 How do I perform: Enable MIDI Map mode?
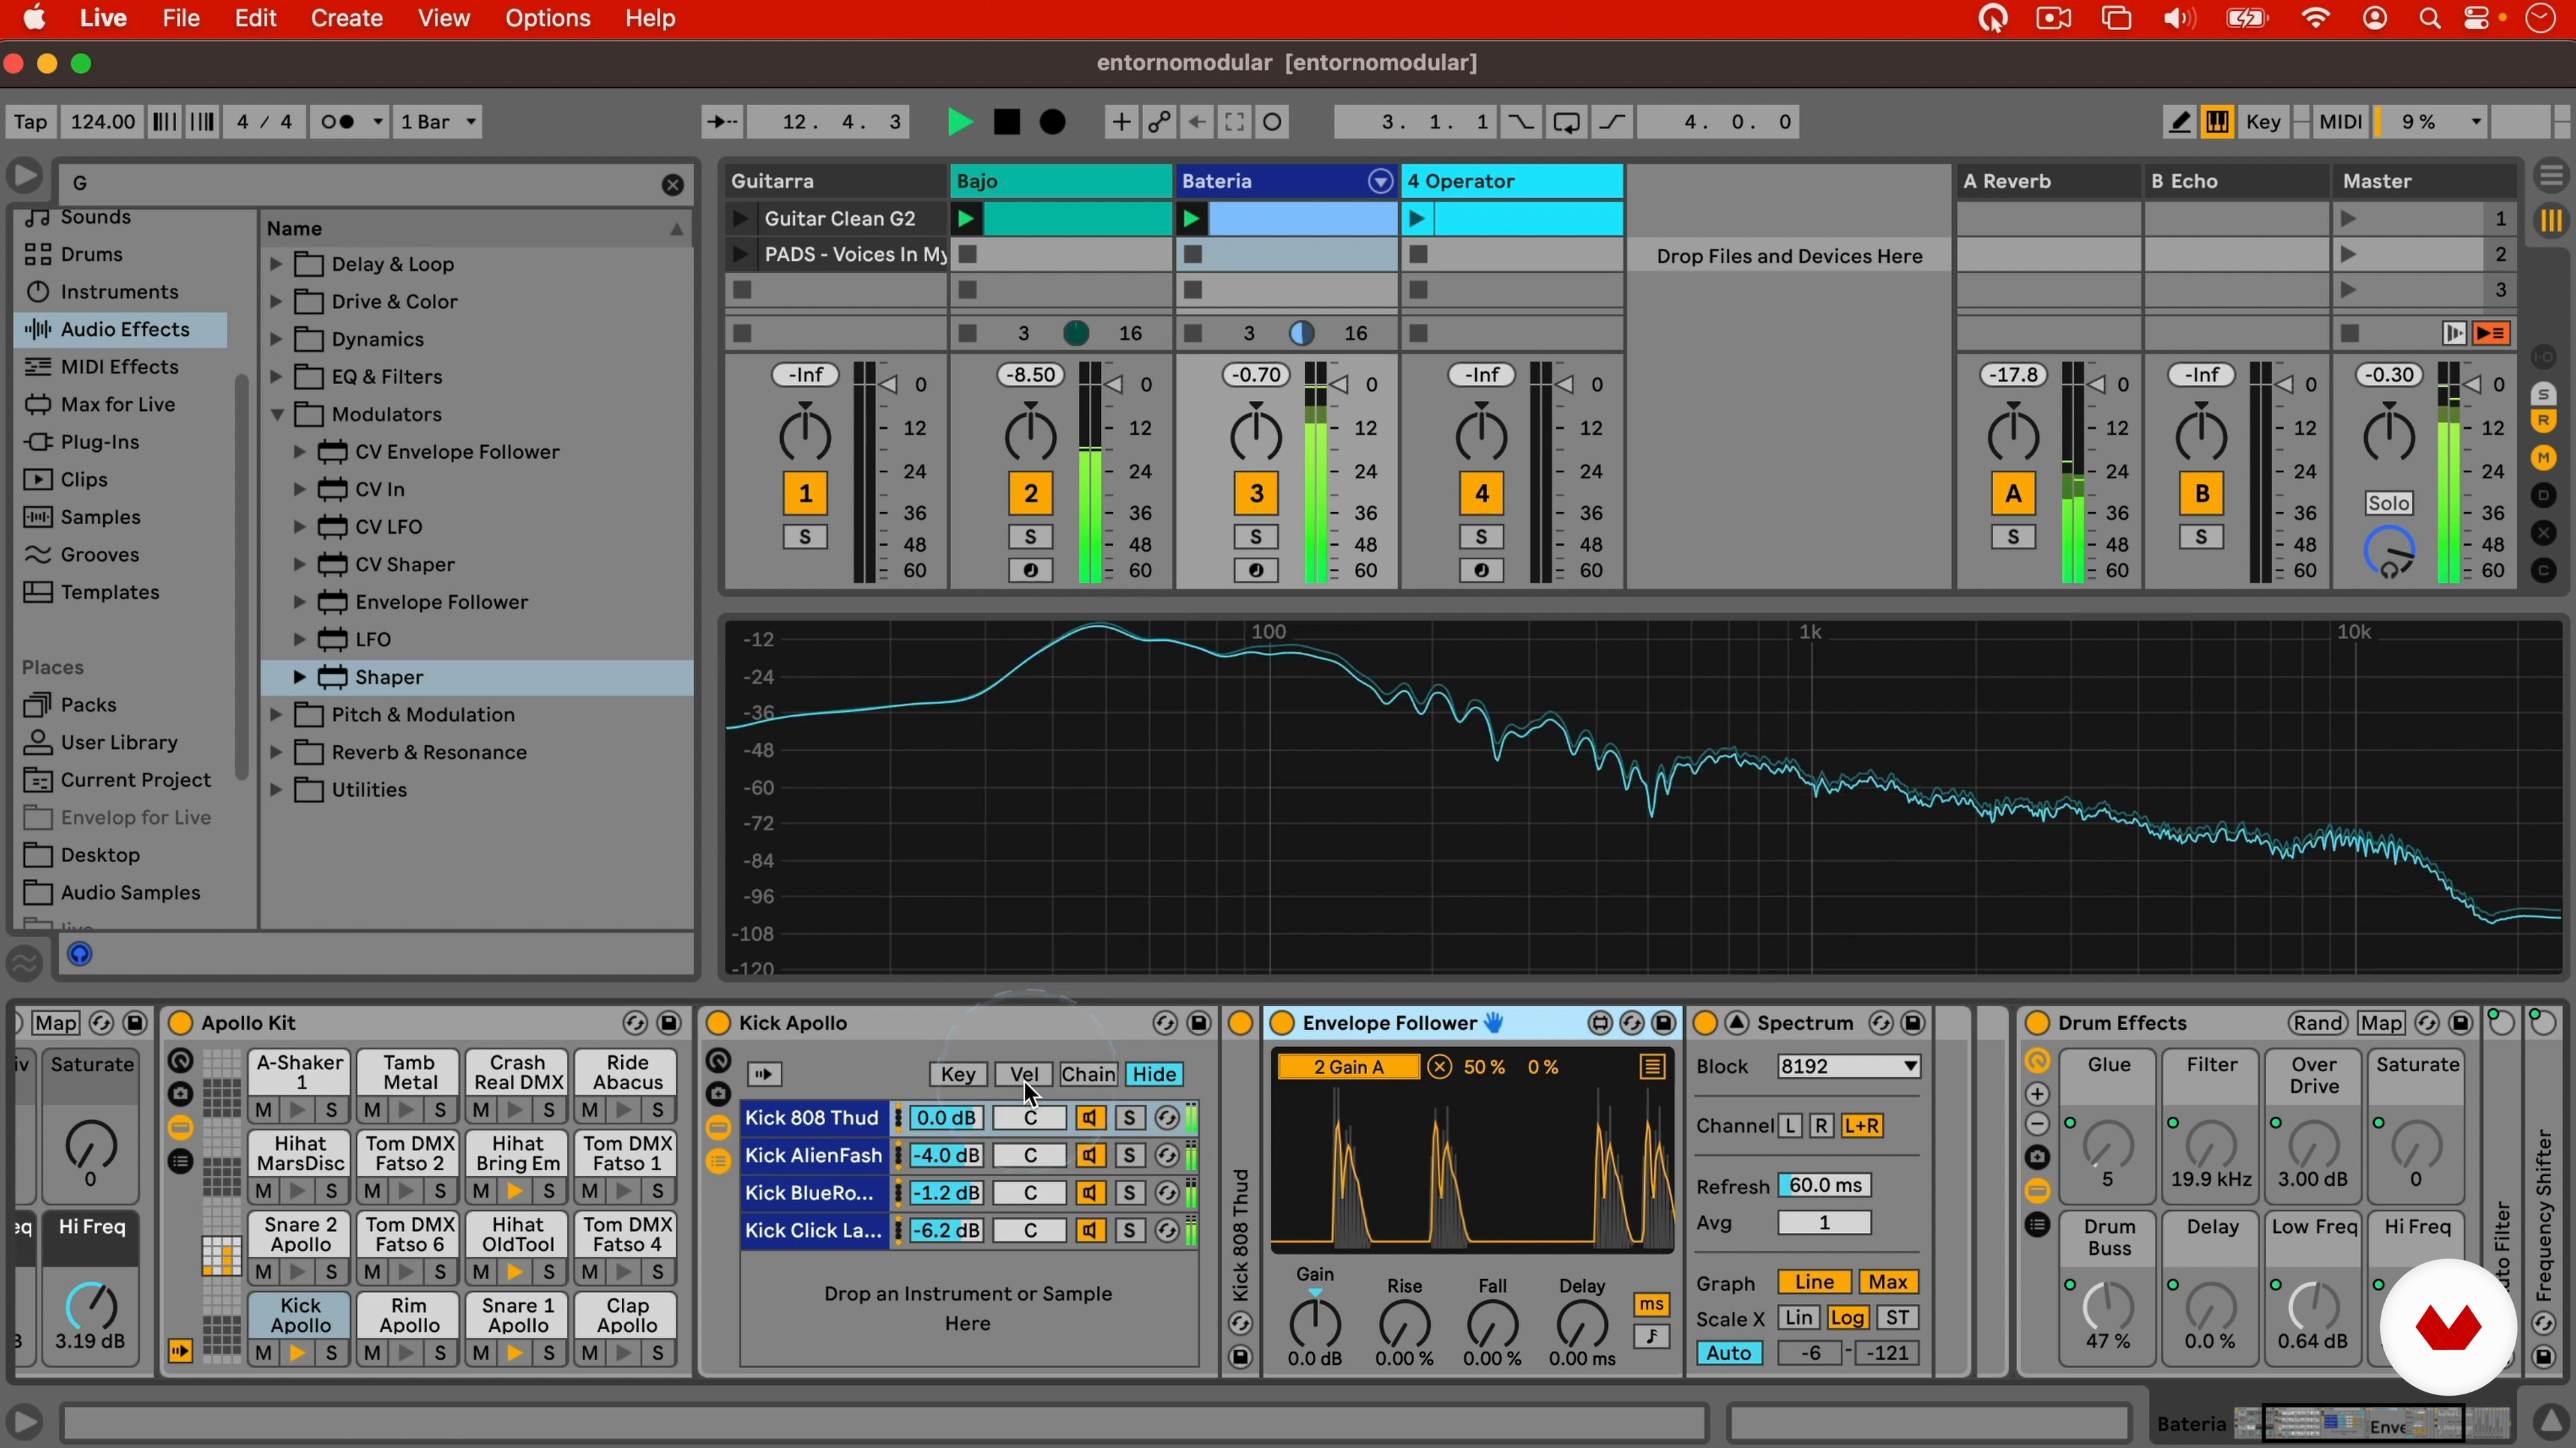(2340, 122)
